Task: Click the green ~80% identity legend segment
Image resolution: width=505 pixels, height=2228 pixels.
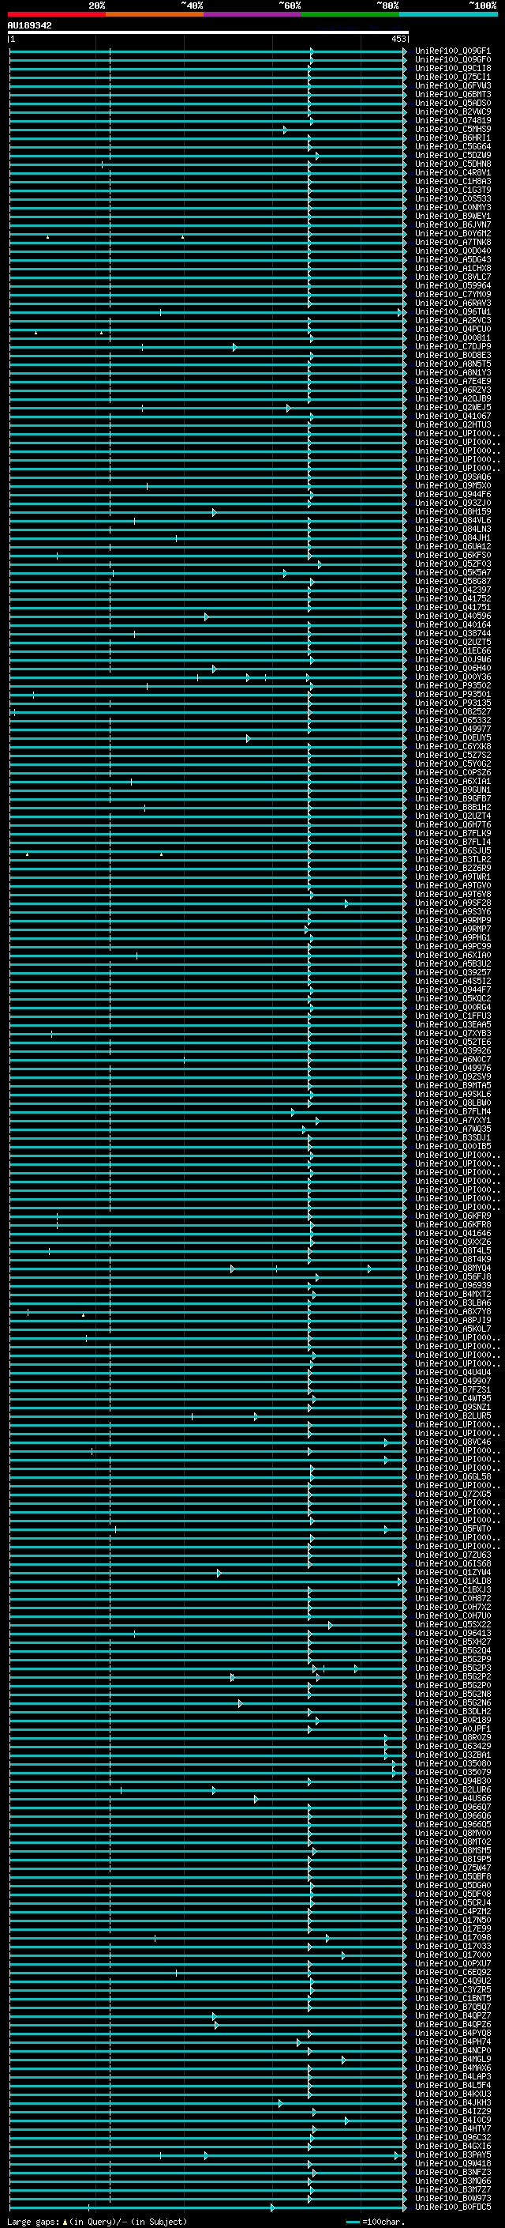Action: click(x=350, y=14)
